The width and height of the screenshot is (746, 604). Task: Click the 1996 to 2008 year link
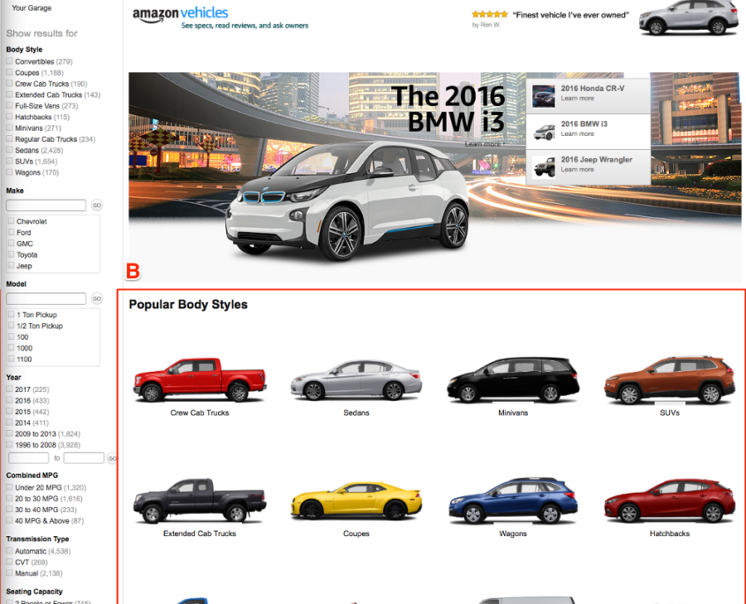[x=48, y=444]
